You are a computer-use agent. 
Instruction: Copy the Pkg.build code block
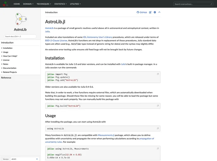coord(158,106)
